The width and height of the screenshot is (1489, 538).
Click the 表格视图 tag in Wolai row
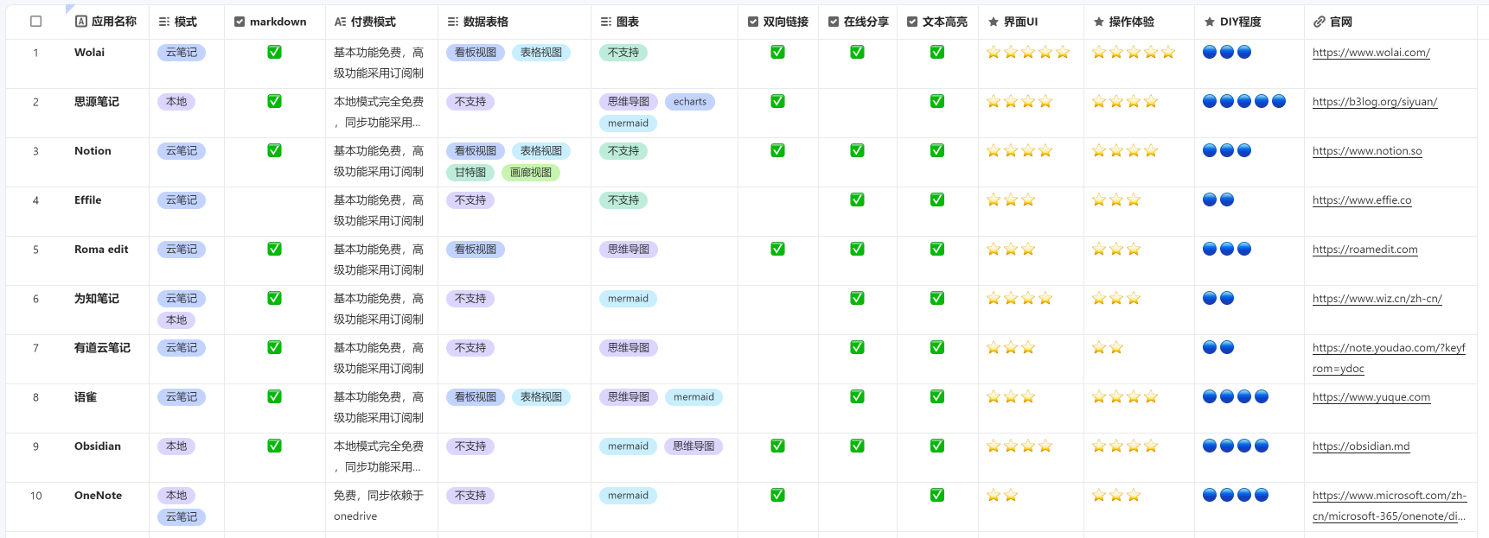[x=541, y=53]
